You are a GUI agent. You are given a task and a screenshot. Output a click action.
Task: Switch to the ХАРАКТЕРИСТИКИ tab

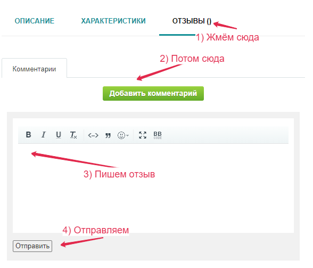[x=113, y=21]
